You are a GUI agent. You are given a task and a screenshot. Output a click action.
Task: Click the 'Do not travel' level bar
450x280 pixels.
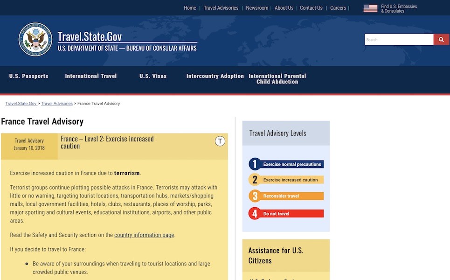[293, 214]
